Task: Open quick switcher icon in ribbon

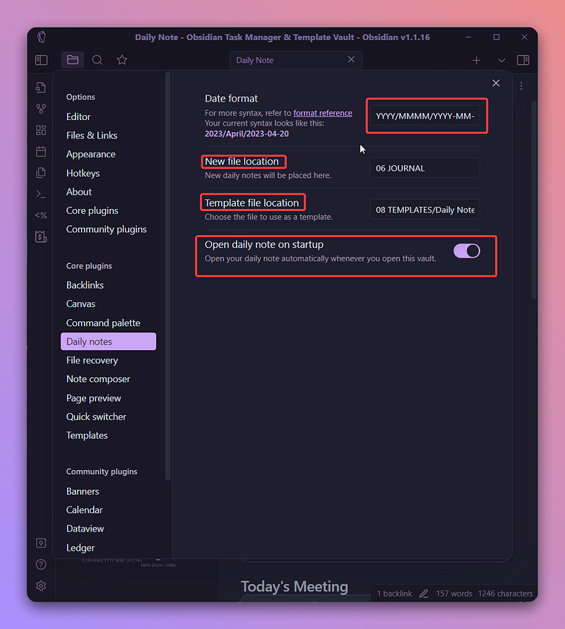Action: coord(41,88)
